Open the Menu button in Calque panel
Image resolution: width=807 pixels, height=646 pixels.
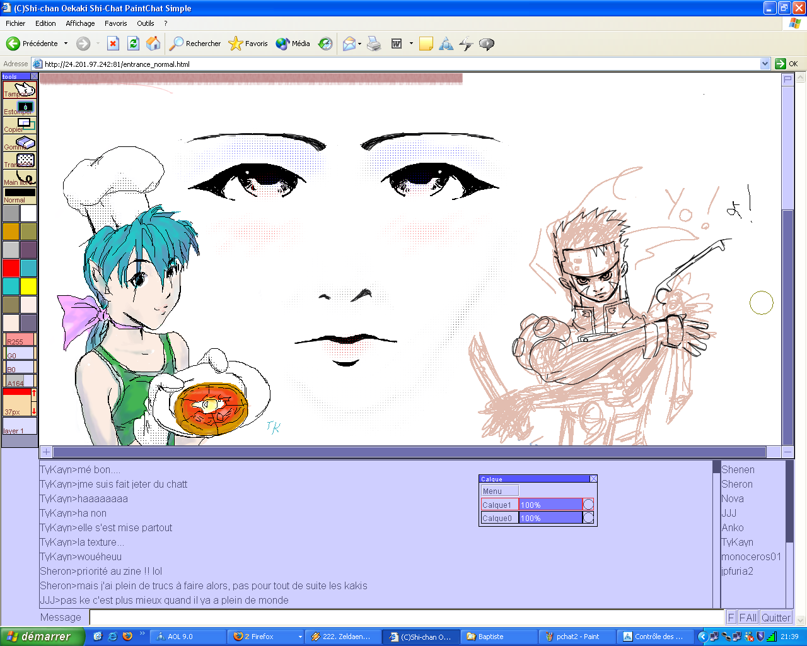(x=499, y=491)
